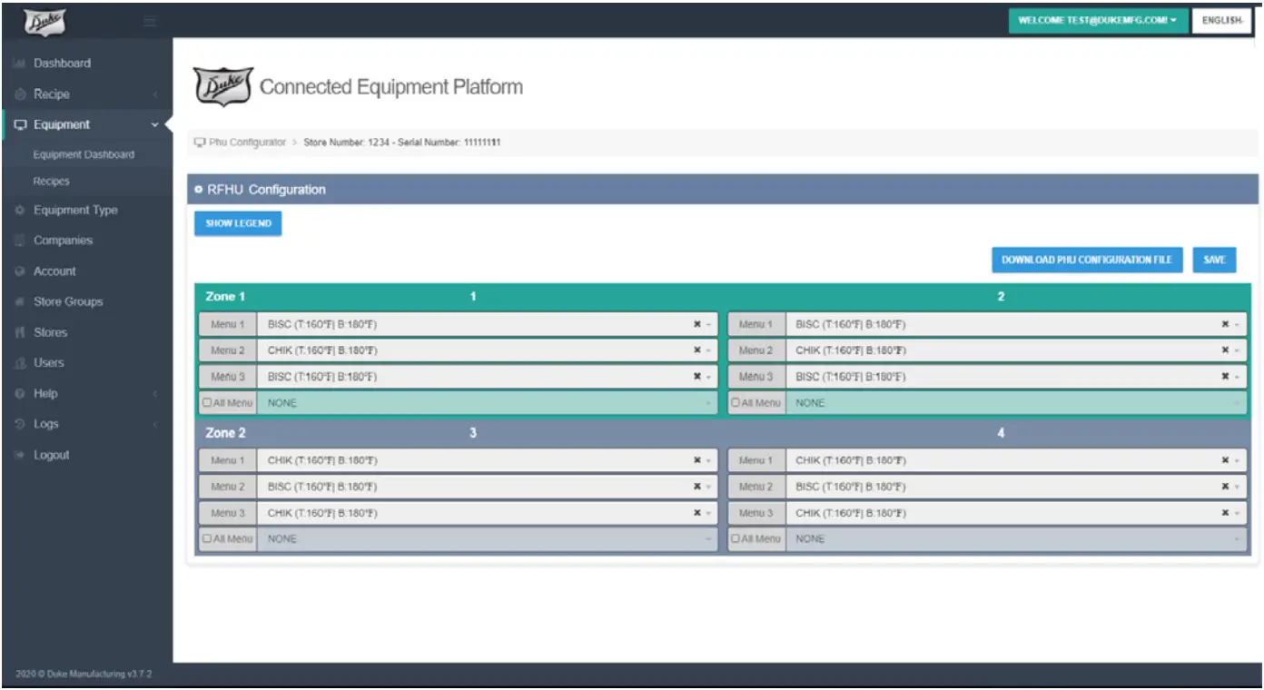Clear slot 1 Menu 3 BISC selection

696,377
